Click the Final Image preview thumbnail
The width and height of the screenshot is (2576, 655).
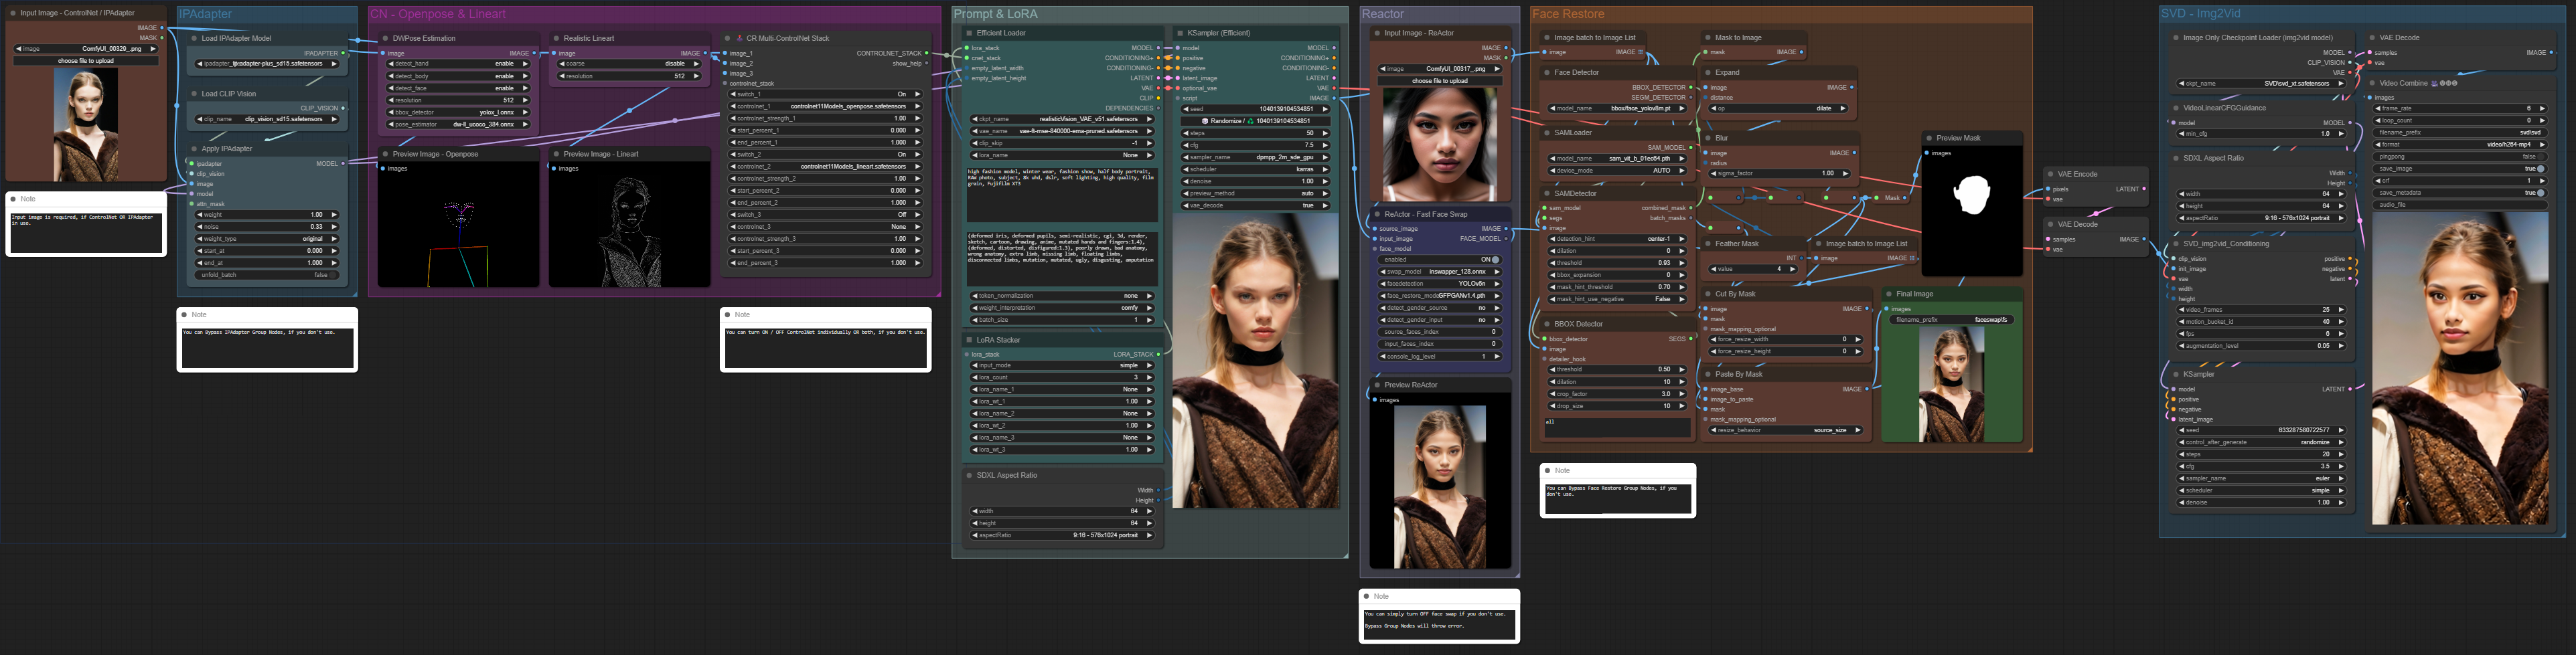(1952, 385)
